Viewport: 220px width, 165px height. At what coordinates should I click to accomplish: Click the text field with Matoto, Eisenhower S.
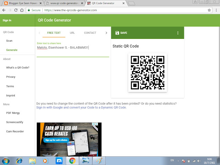[x=73, y=48]
